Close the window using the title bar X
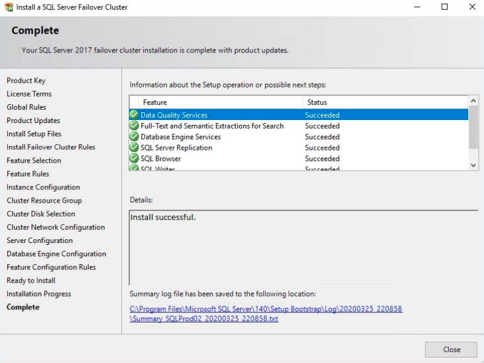The height and width of the screenshot is (363, 484). 473,7
